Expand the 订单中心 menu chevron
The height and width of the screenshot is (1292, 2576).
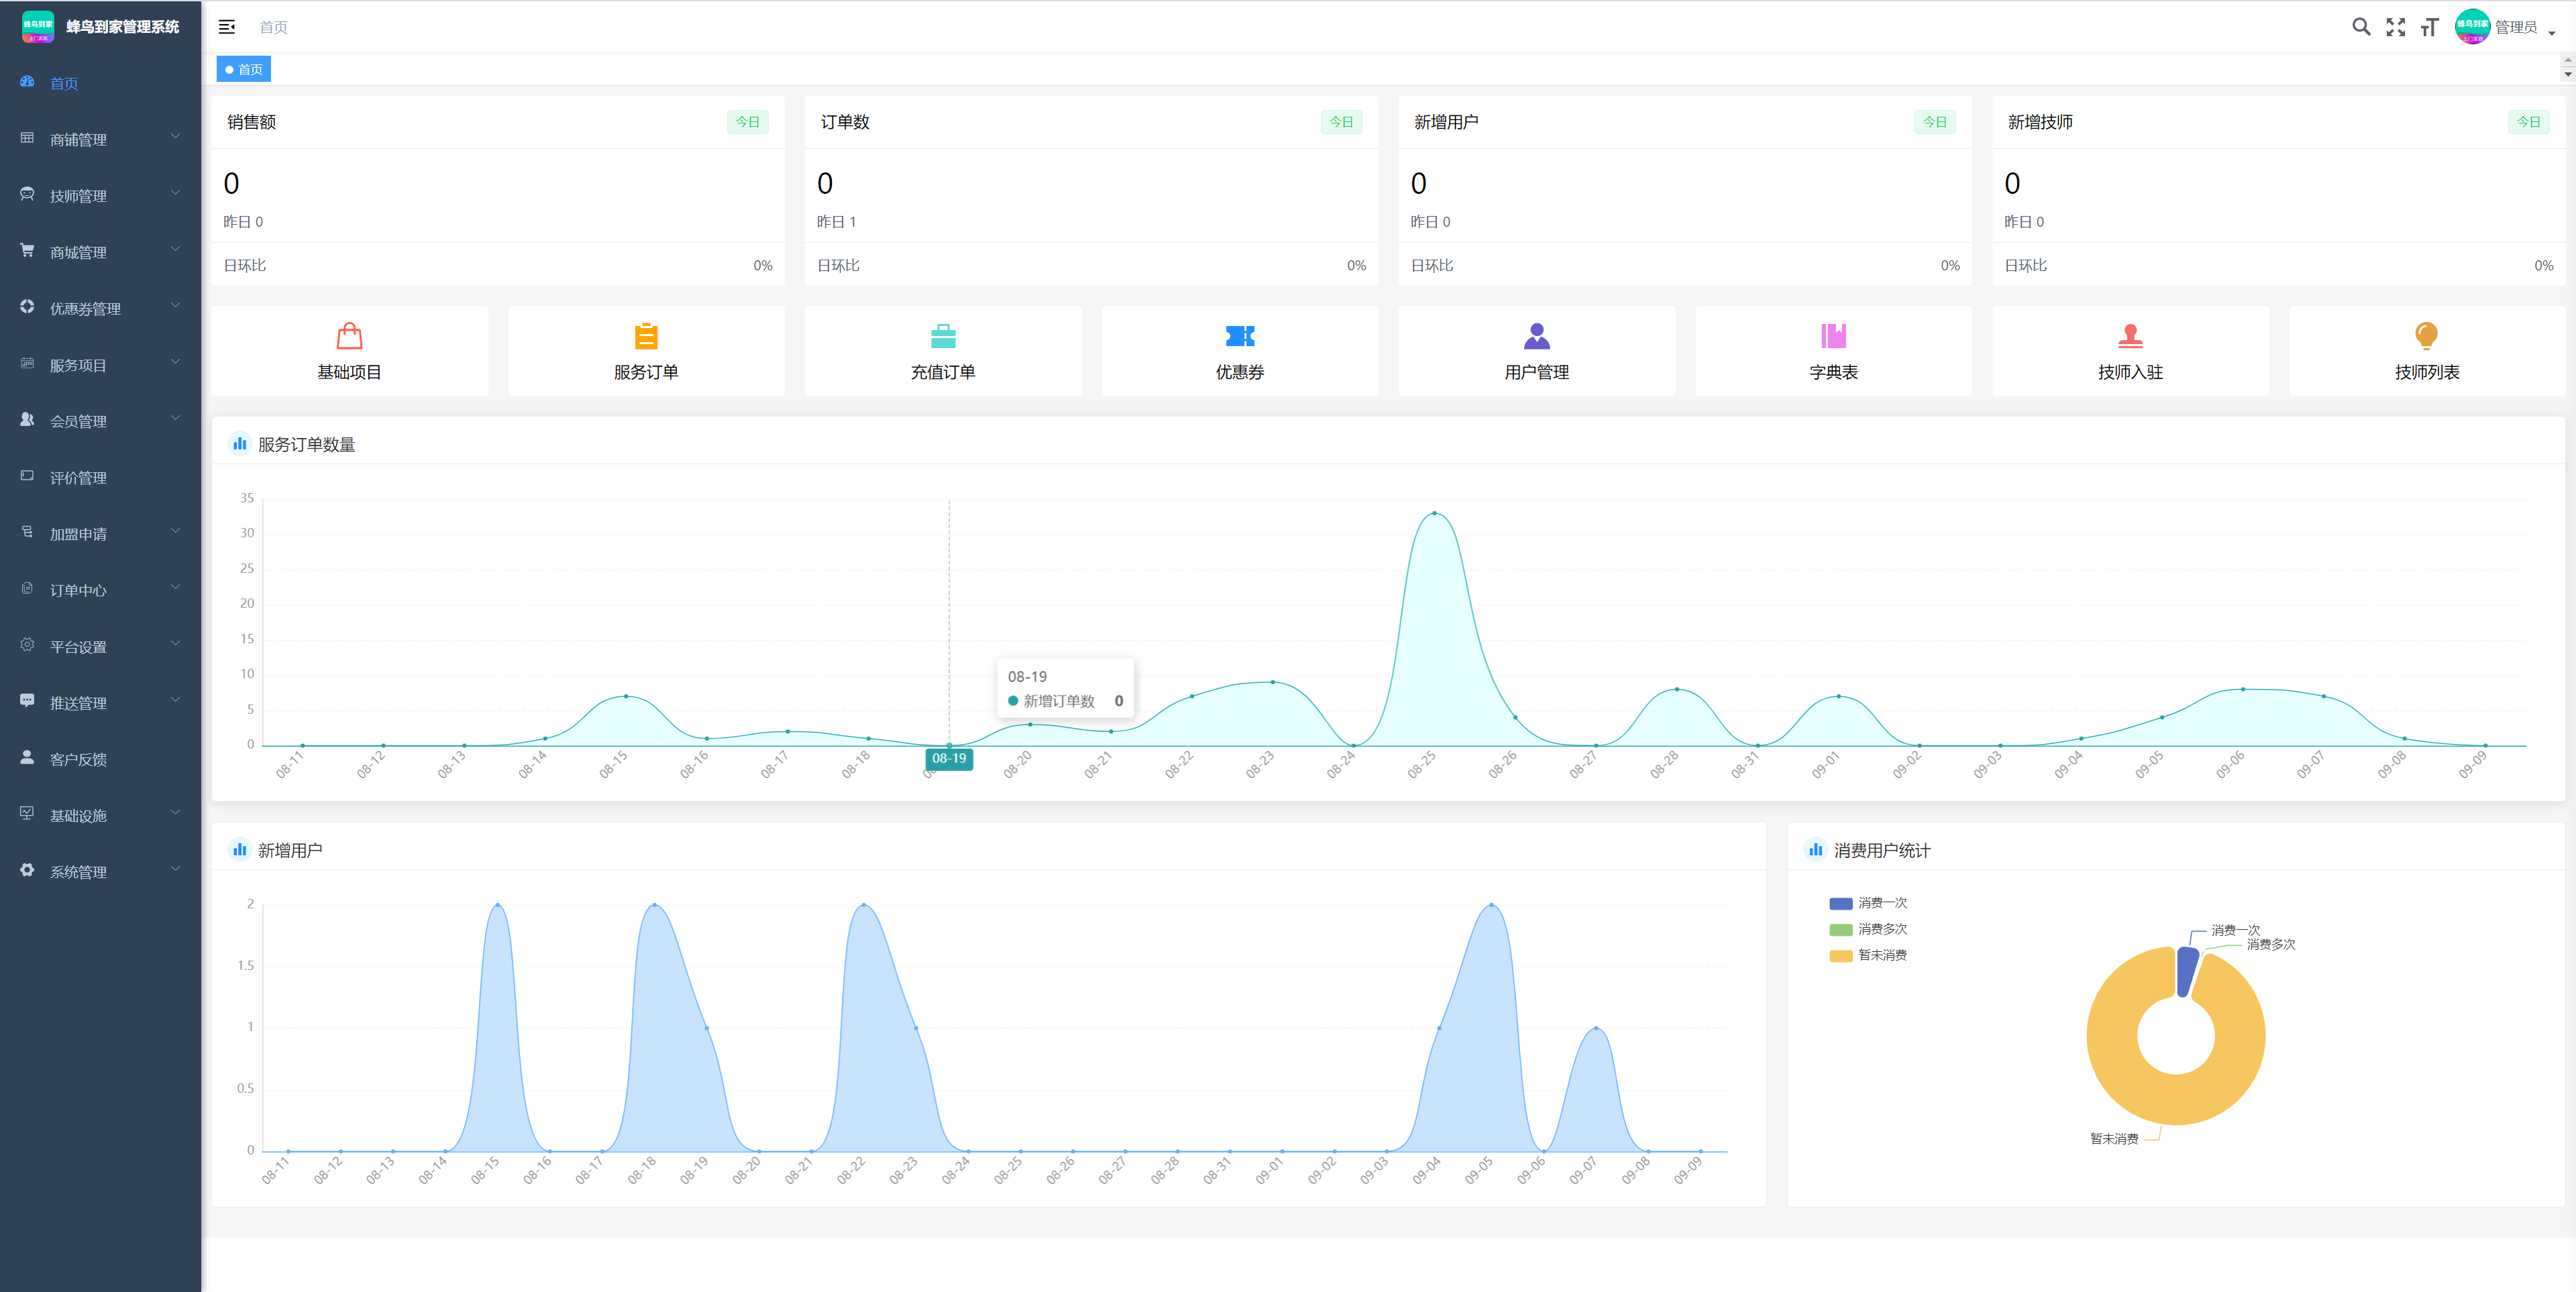pyautogui.click(x=176, y=587)
